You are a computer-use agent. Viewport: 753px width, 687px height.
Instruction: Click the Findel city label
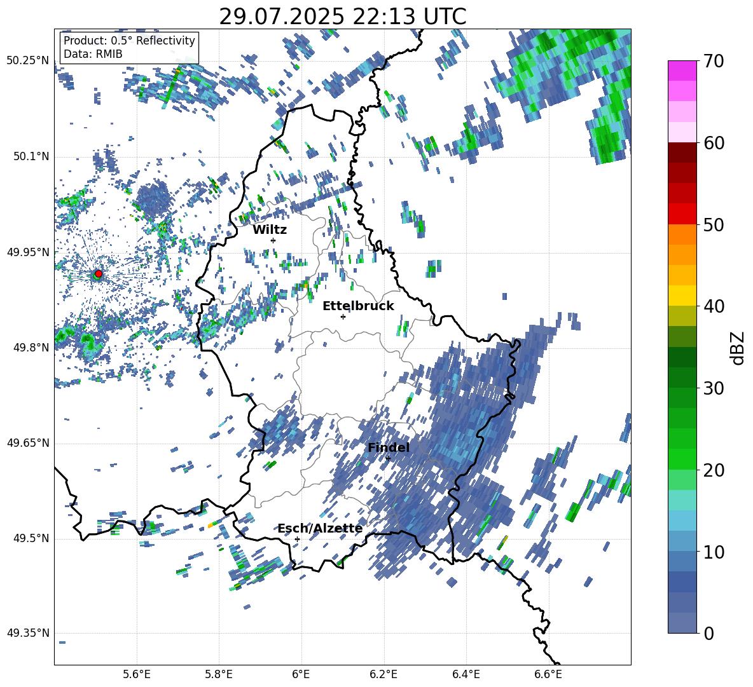click(x=389, y=447)
